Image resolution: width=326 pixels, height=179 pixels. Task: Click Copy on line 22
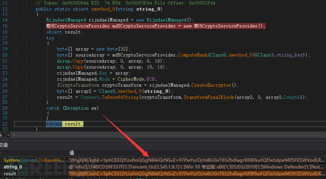(x=78, y=67)
